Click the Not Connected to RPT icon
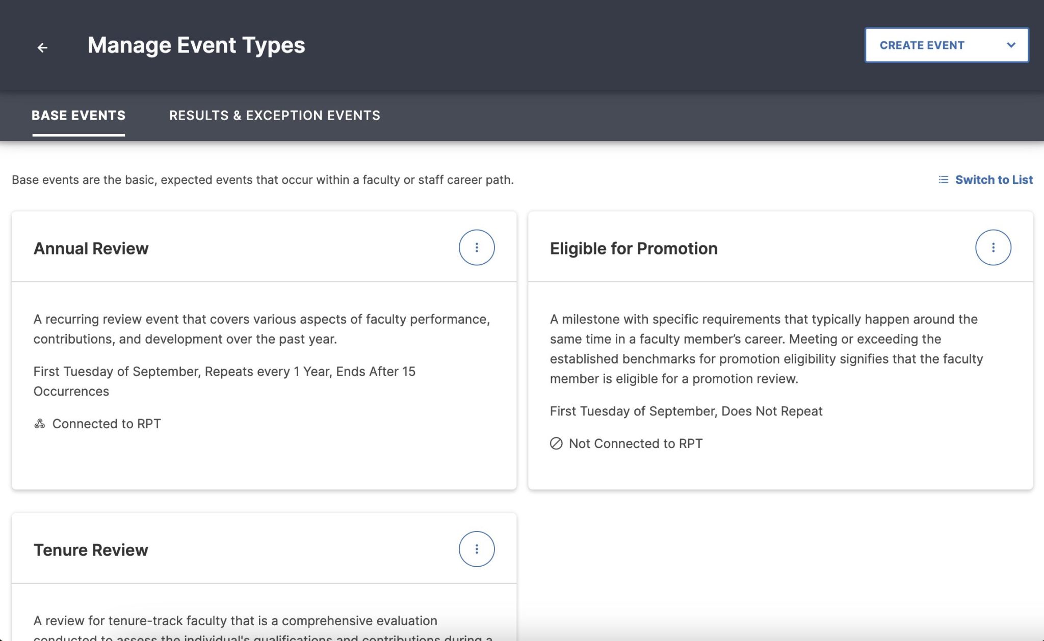 (556, 443)
